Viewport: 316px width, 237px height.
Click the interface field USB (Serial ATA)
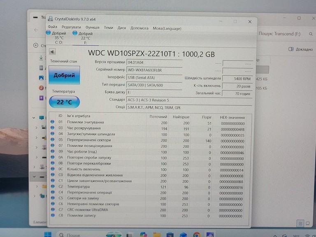(x=154, y=78)
